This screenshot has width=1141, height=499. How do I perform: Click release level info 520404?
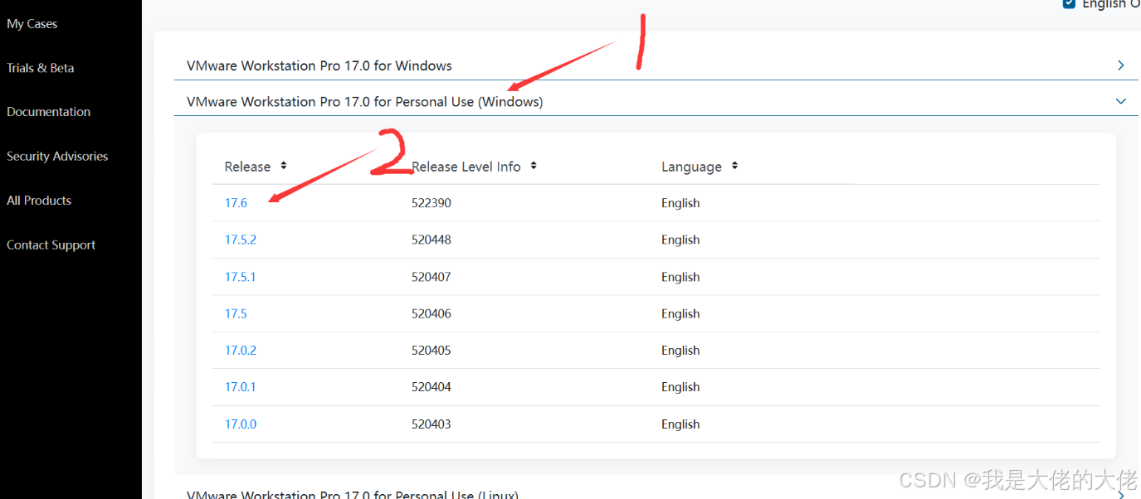click(x=432, y=387)
